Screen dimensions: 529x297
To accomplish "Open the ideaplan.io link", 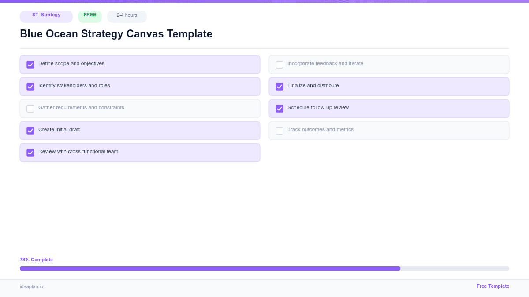I will [x=31, y=287].
